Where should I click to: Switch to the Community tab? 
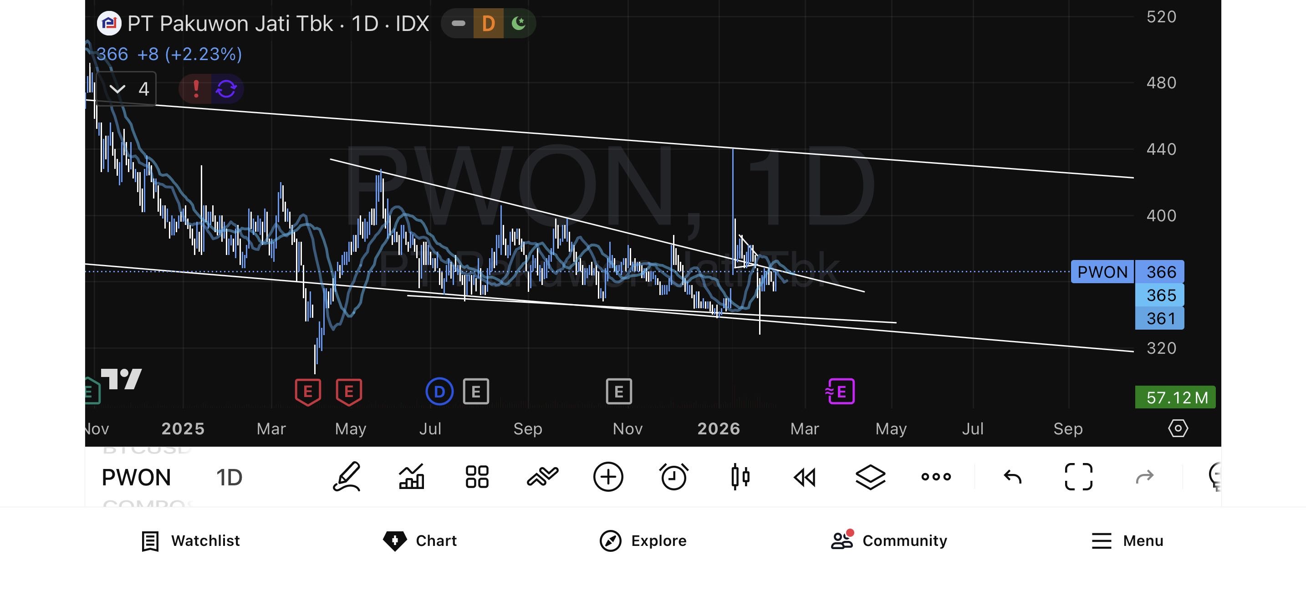[889, 541]
